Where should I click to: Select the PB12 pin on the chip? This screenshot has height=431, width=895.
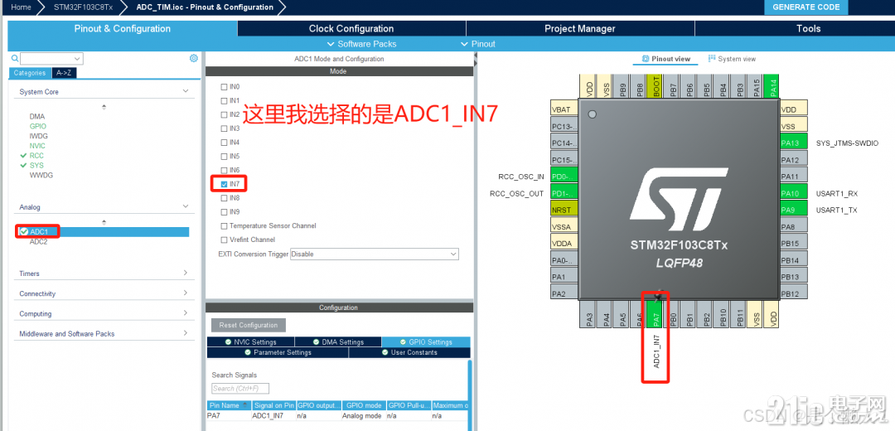click(794, 293)
